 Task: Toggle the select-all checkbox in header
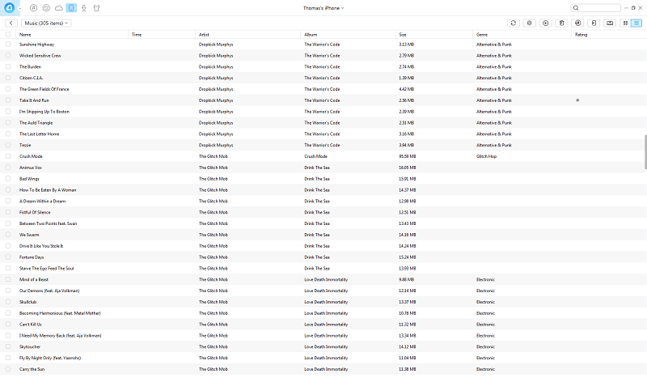click(x=8, y=35)
